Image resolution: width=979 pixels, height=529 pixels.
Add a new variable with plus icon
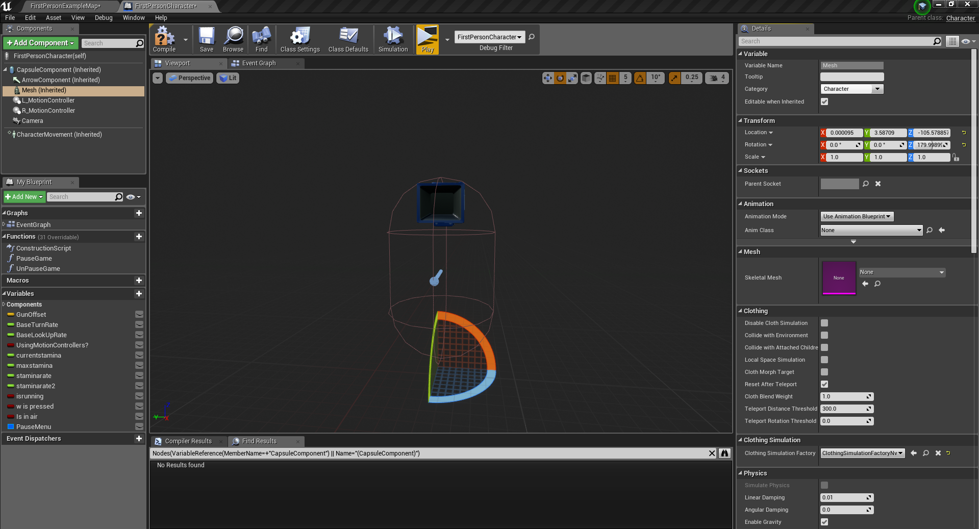click(x=139, y=294)
